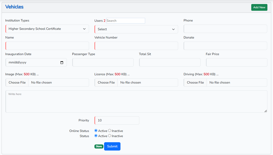Screen dimensions: 273x155
Task: Focus the Phone input field
Action: click(225, 29)
